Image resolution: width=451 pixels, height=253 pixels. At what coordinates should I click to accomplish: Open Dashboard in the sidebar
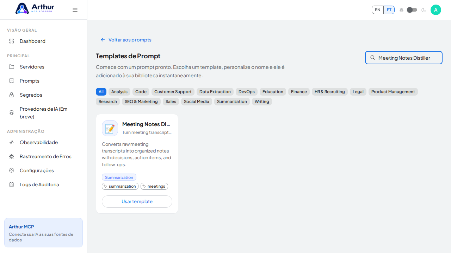tap(44, 41)
